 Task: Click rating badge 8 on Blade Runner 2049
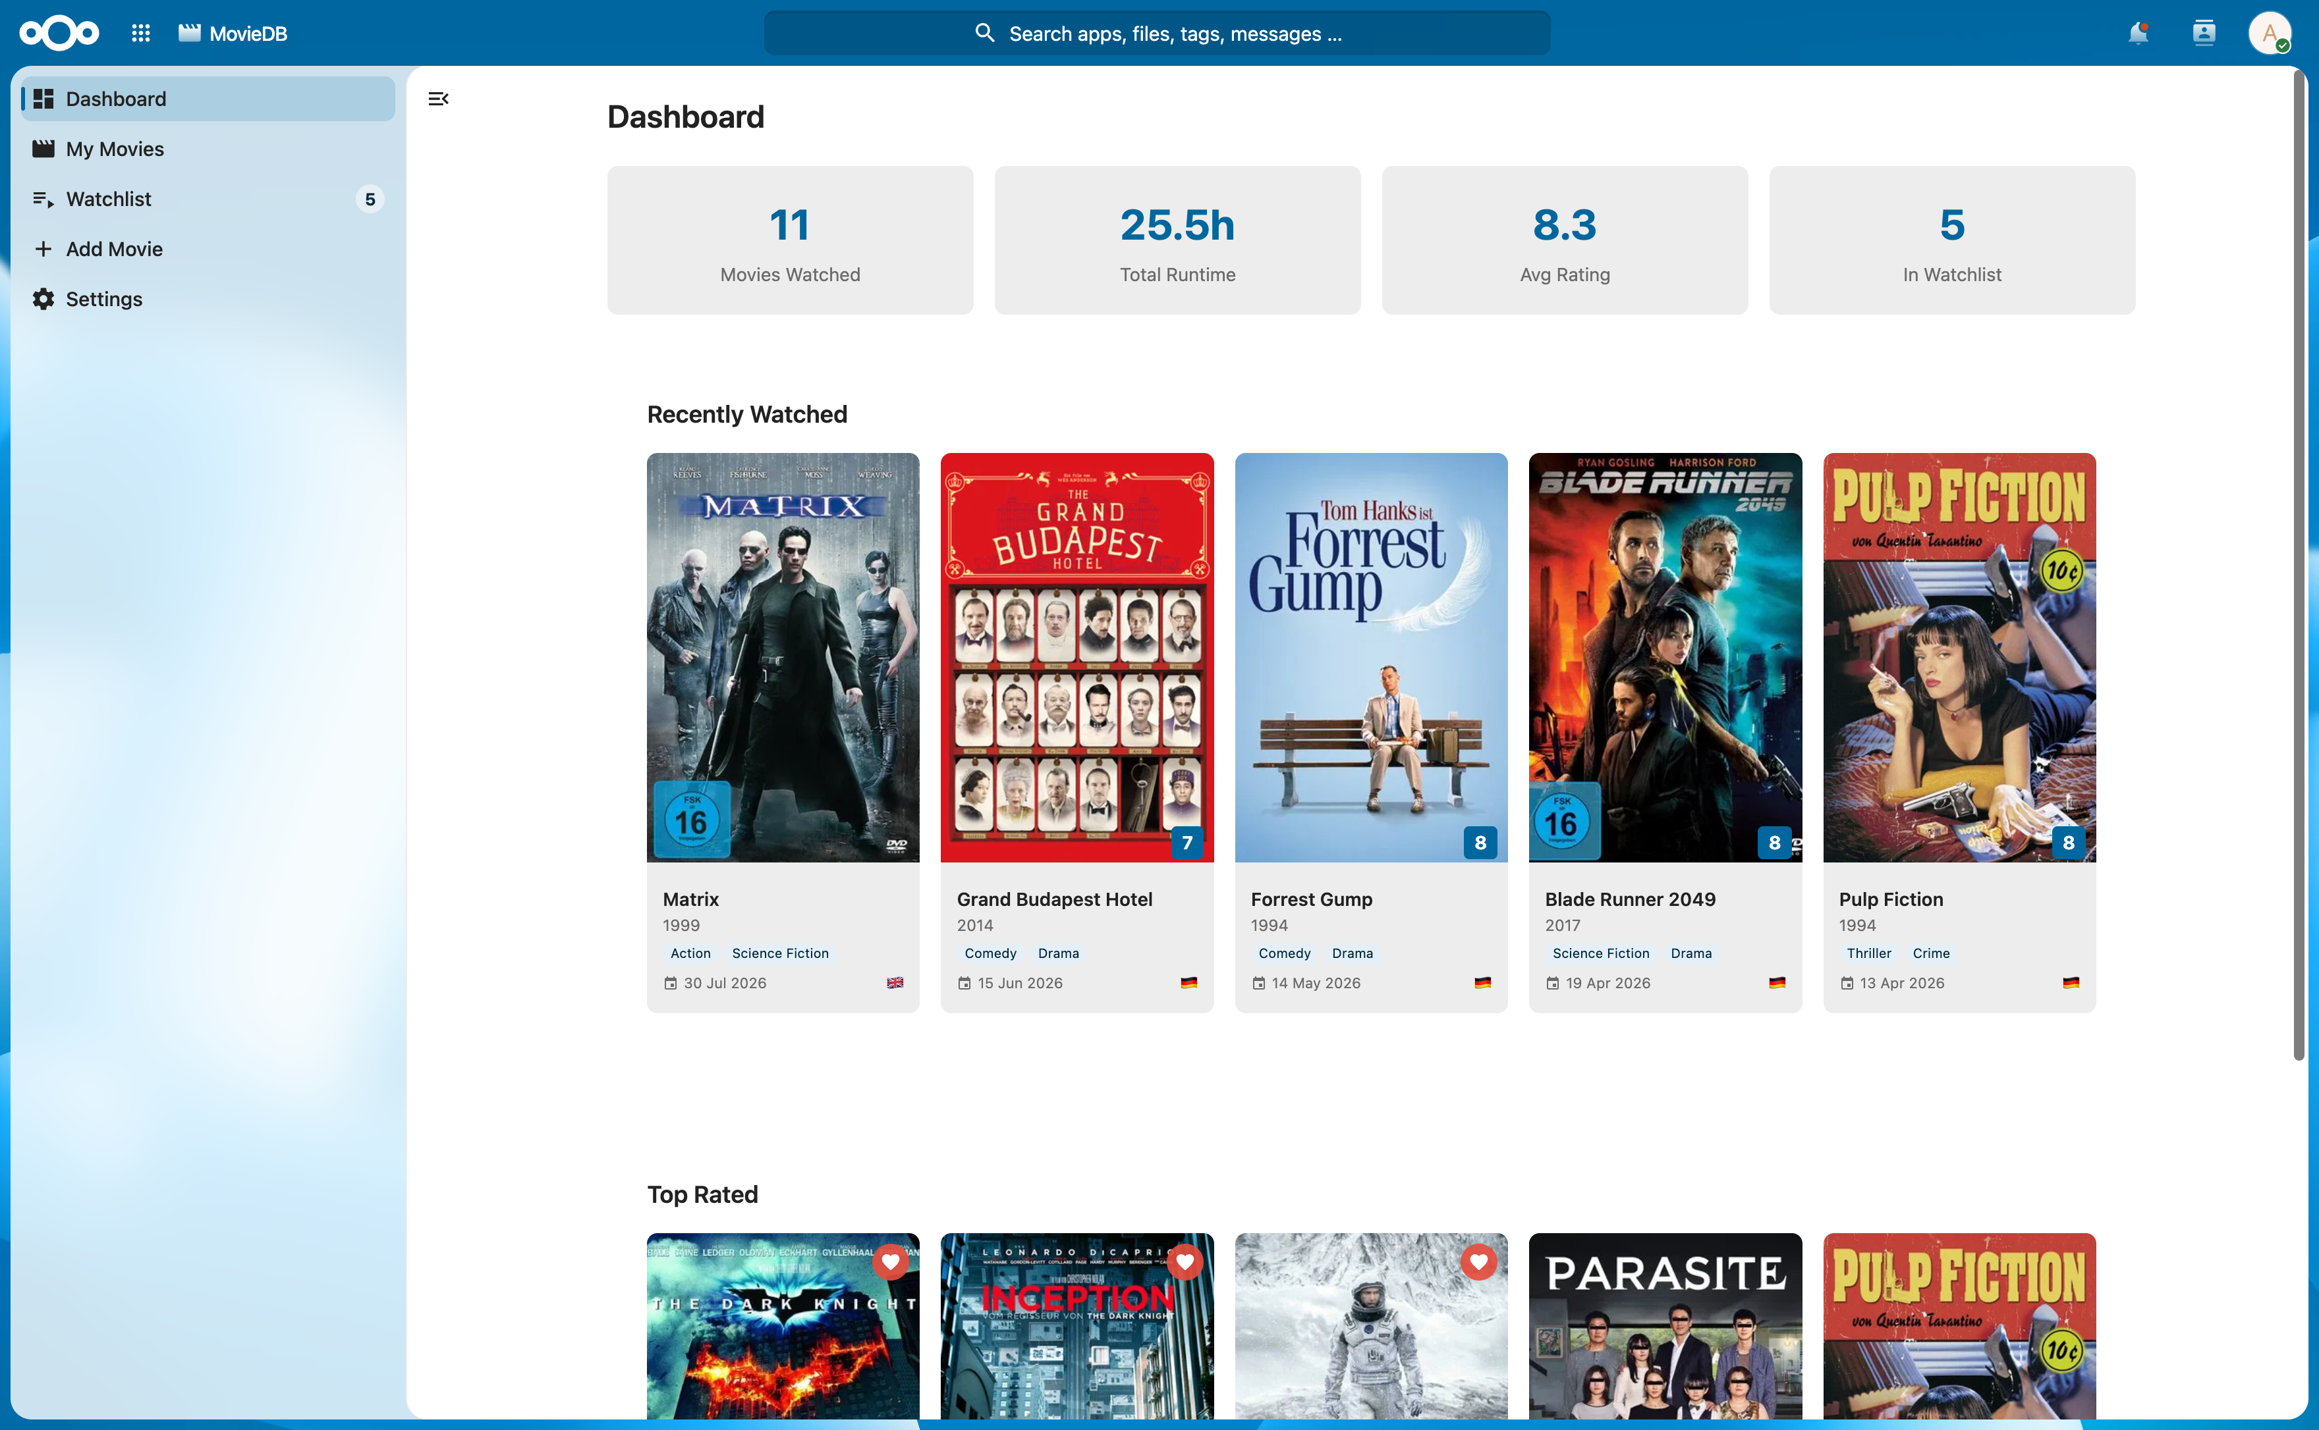pos(1775,841)
